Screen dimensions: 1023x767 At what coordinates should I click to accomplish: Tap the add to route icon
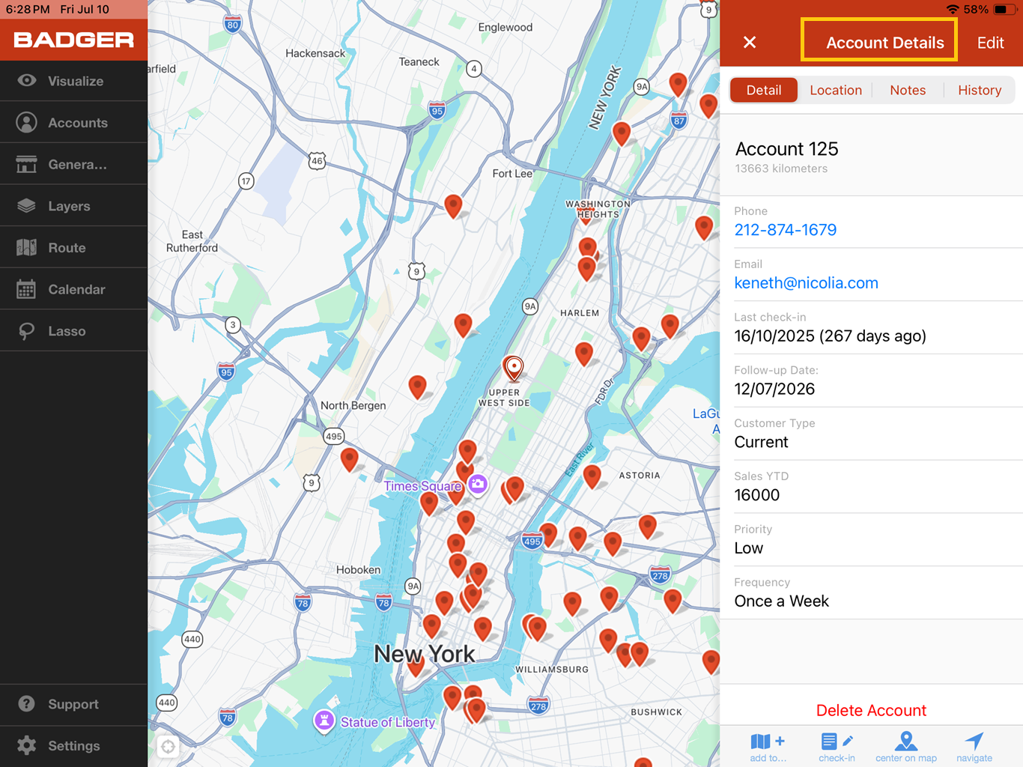click(768, 742)
